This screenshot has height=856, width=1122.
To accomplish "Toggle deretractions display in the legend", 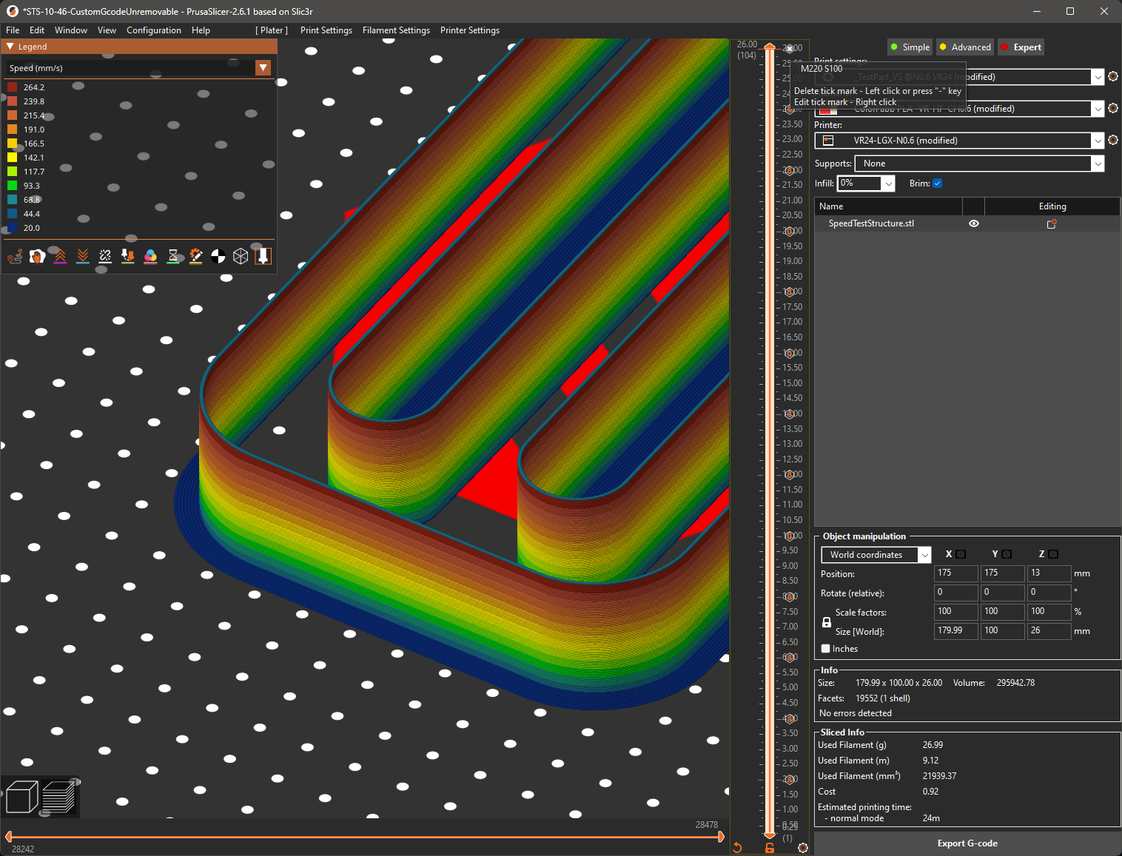I will pos(82,256).
